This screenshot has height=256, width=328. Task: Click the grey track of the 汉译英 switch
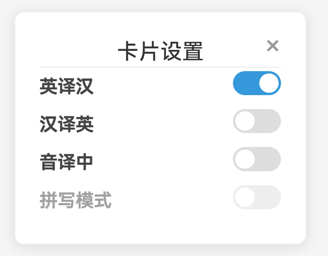coord(268,121)
